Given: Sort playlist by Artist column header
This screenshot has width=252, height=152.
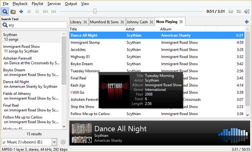Looking at the screenshot, I should [130, 29].
